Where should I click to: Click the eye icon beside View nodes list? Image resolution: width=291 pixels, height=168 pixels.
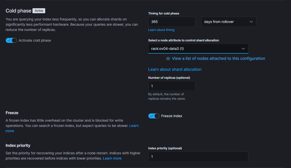(168, 59)
